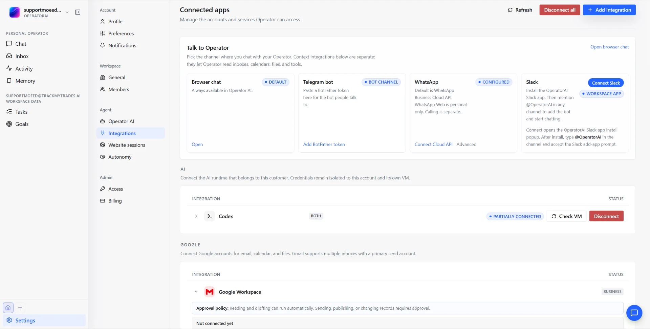Screen dimensions: 650x329
Task: Click the OperatorAI workspace logo
Action: click(14, 13)
